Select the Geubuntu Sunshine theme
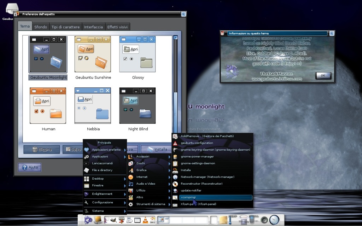 [93, 58]
